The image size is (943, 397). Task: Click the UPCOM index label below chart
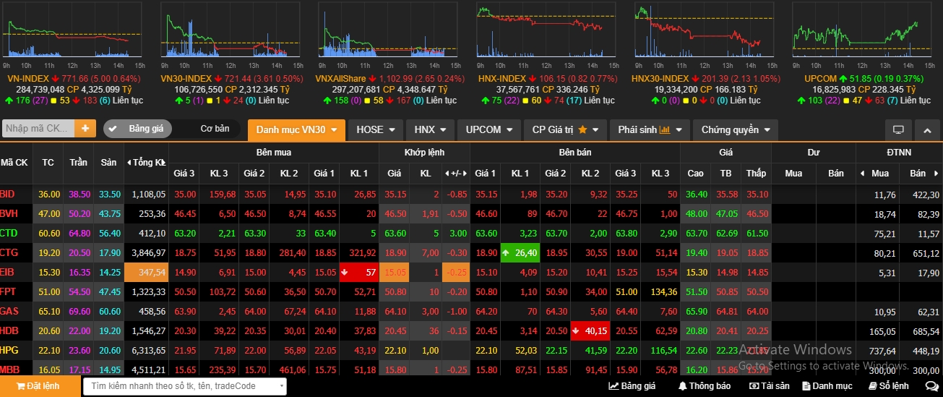click(x=820, y=78)
